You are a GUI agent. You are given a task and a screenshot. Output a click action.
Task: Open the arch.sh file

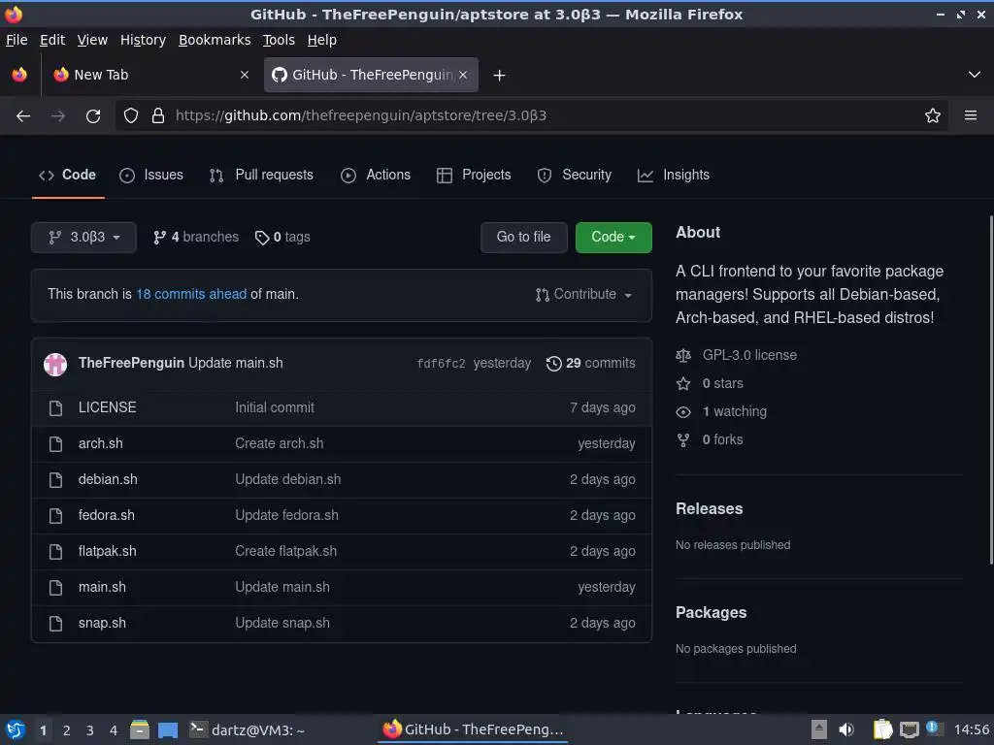point(101,443)
